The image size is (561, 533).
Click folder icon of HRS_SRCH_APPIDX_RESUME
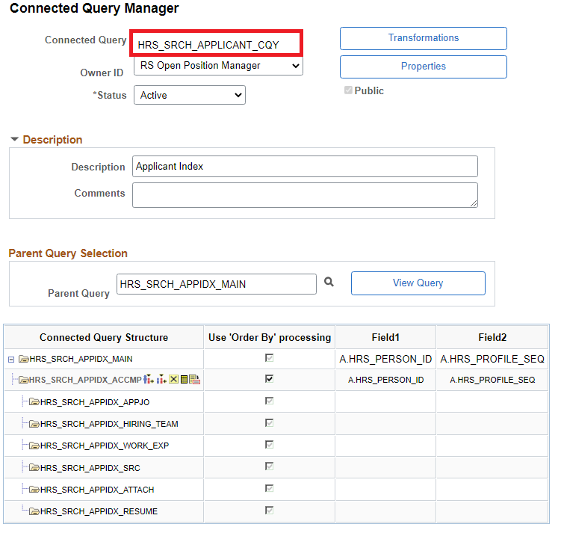34,511
